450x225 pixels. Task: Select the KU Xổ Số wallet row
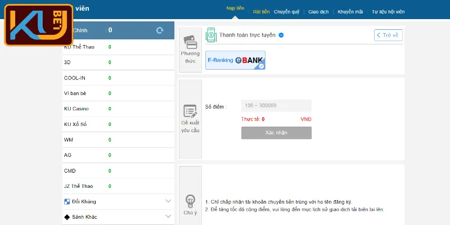click(118, 124)
